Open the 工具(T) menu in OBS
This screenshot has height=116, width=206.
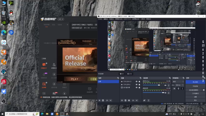pyautogui.click(x=143, y=19)
